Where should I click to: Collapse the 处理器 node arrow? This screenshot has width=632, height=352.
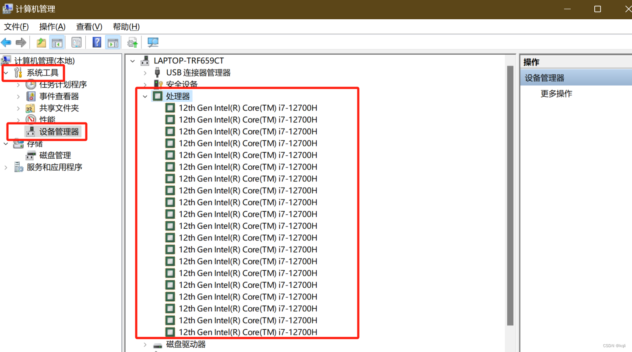(145, 96)
